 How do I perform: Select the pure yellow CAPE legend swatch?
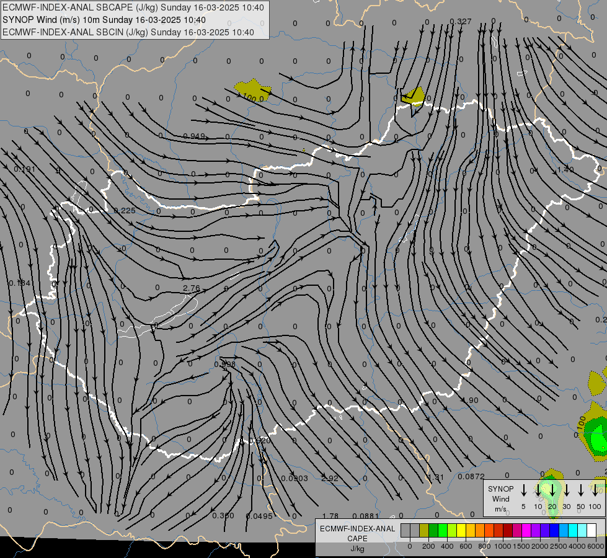pos(461,530)
